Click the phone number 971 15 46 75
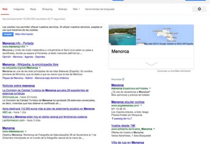 click(x=119, y=109)
